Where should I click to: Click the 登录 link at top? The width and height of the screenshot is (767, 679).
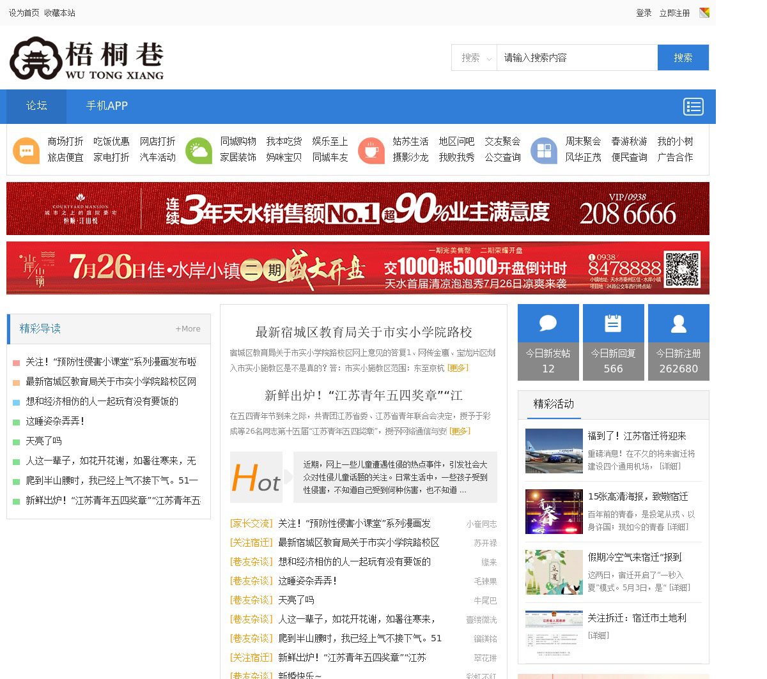point(644,13)
